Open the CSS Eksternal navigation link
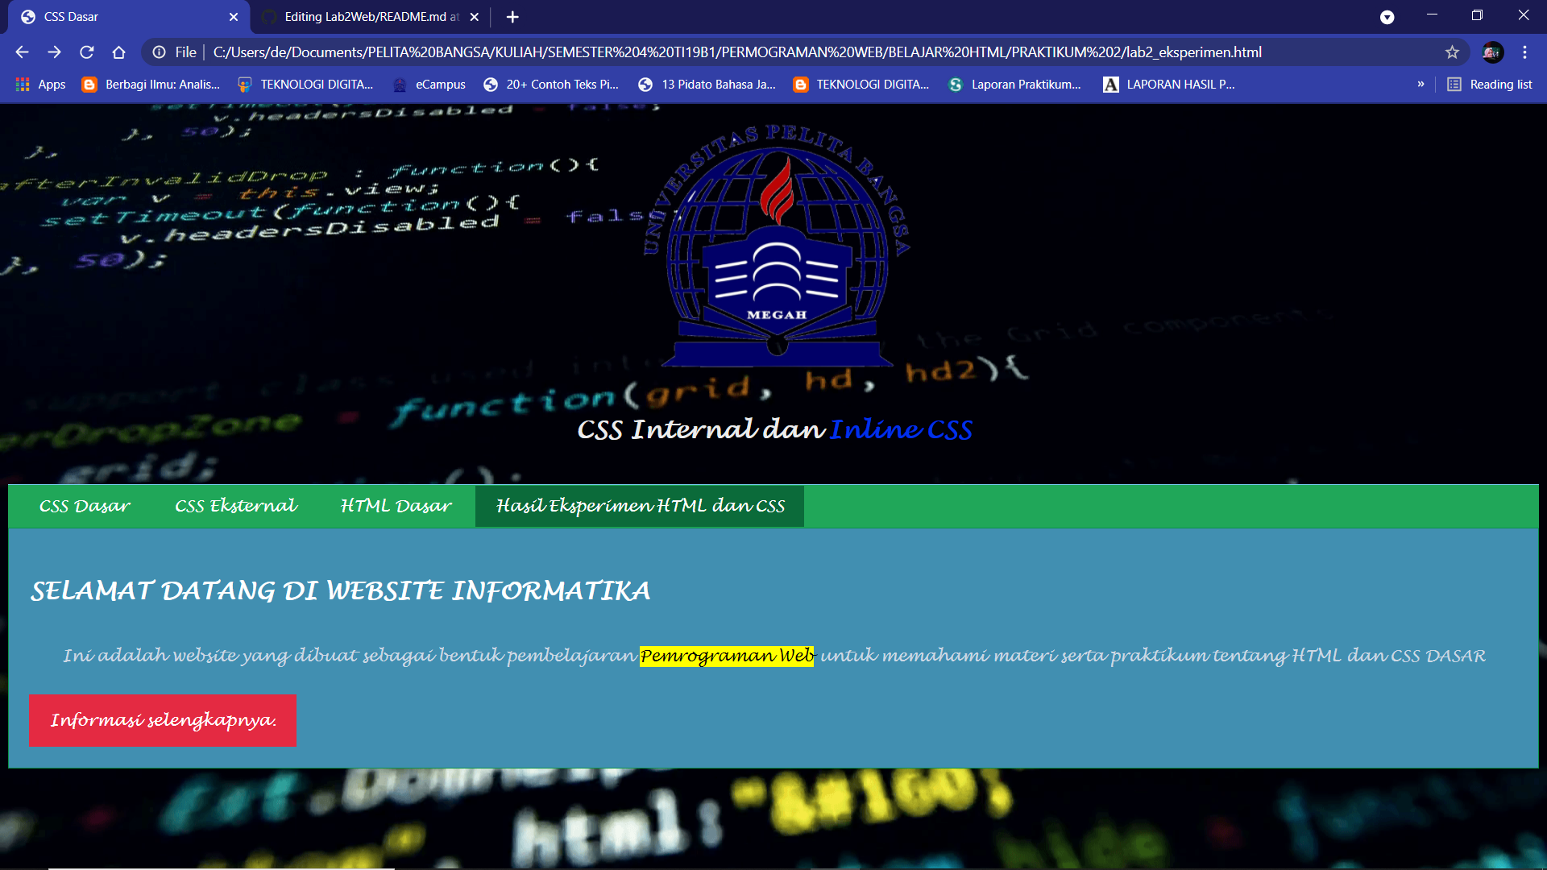Viewport: 1547px width, 870px height. click(x=235, y=506)
